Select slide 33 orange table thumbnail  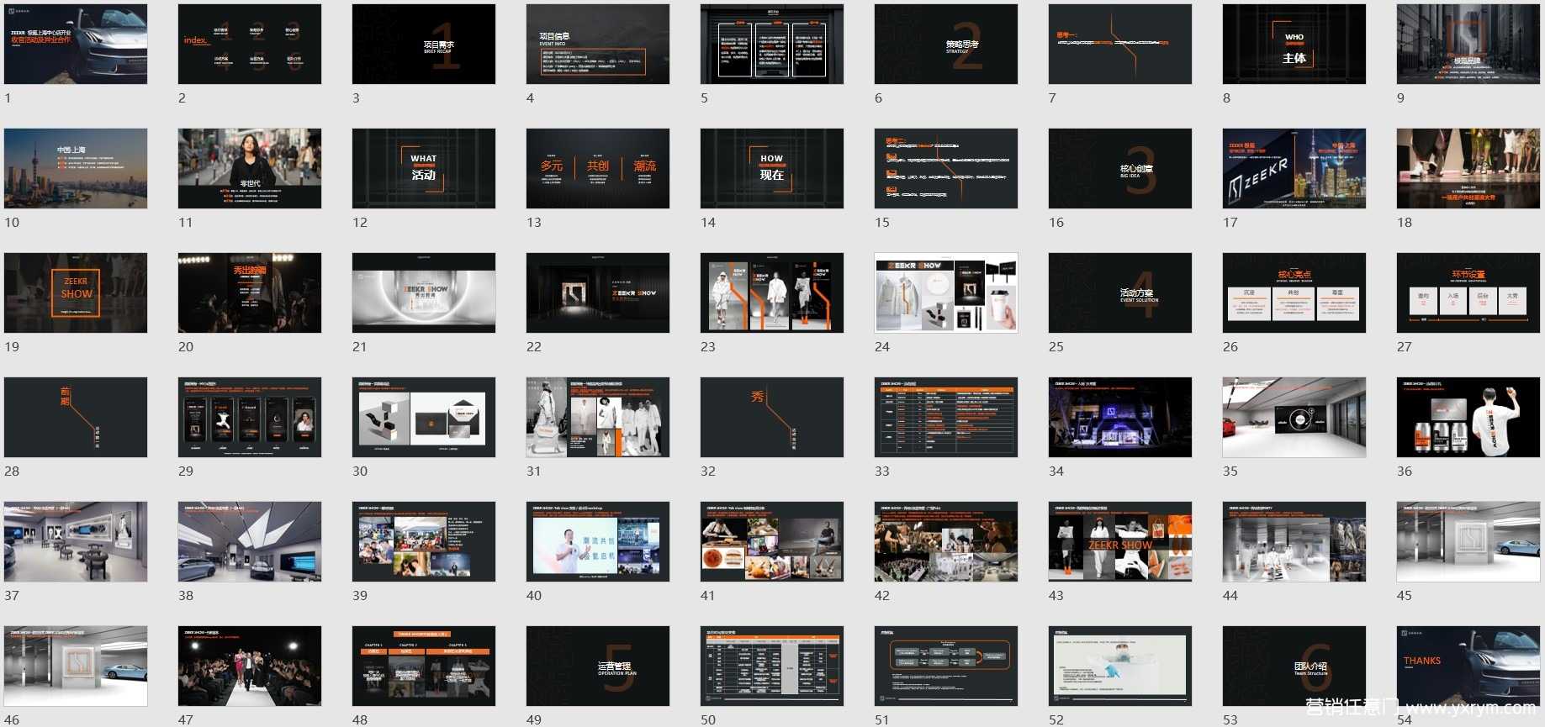946,417
